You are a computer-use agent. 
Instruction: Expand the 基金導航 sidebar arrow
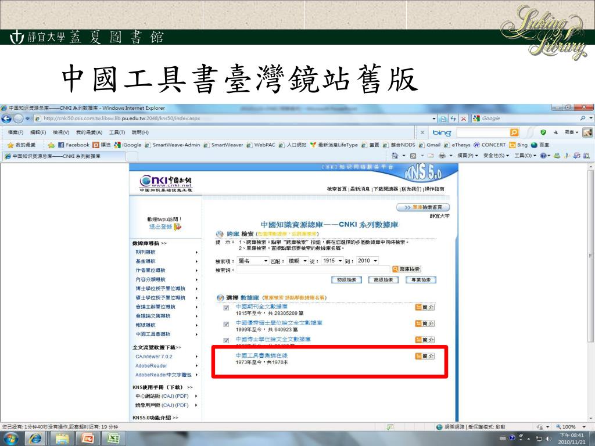pyautogui.click(x=196, y=261)
